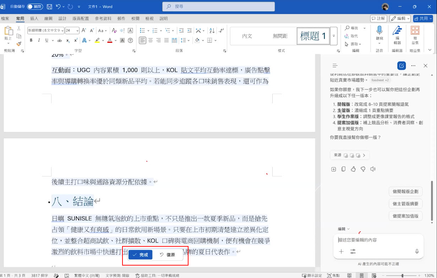Expand the Styles gallery more arrow
The width and height of the screenshot is (437, 278).
tap(334, 36)
